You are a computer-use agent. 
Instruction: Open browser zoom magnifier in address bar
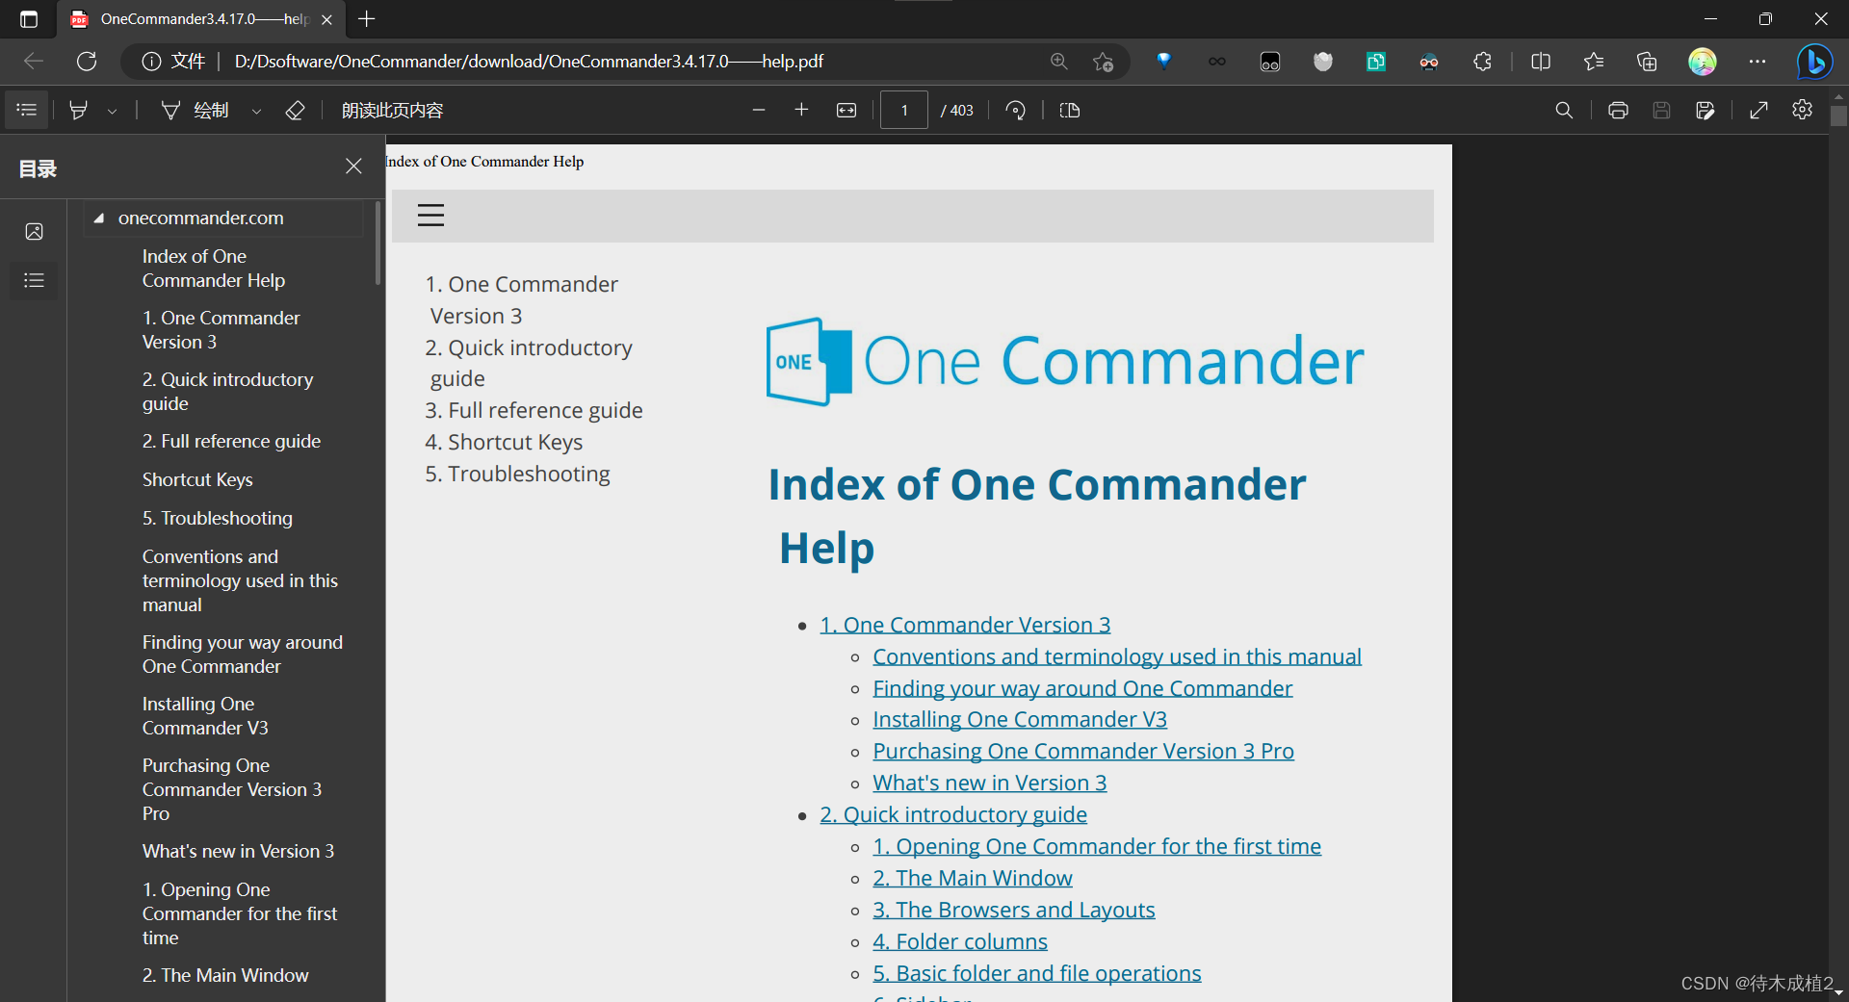click(1059, 62)
